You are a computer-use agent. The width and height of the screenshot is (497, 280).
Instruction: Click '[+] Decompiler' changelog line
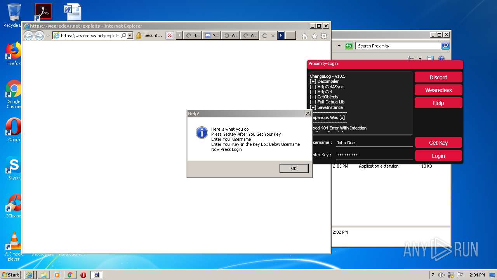[x=324, y=81]
